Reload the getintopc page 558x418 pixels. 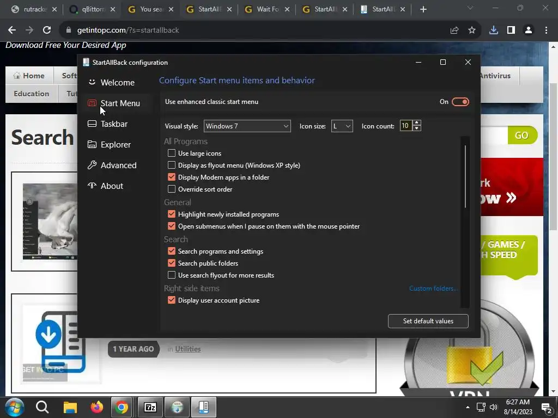click(x=47, y=30)
